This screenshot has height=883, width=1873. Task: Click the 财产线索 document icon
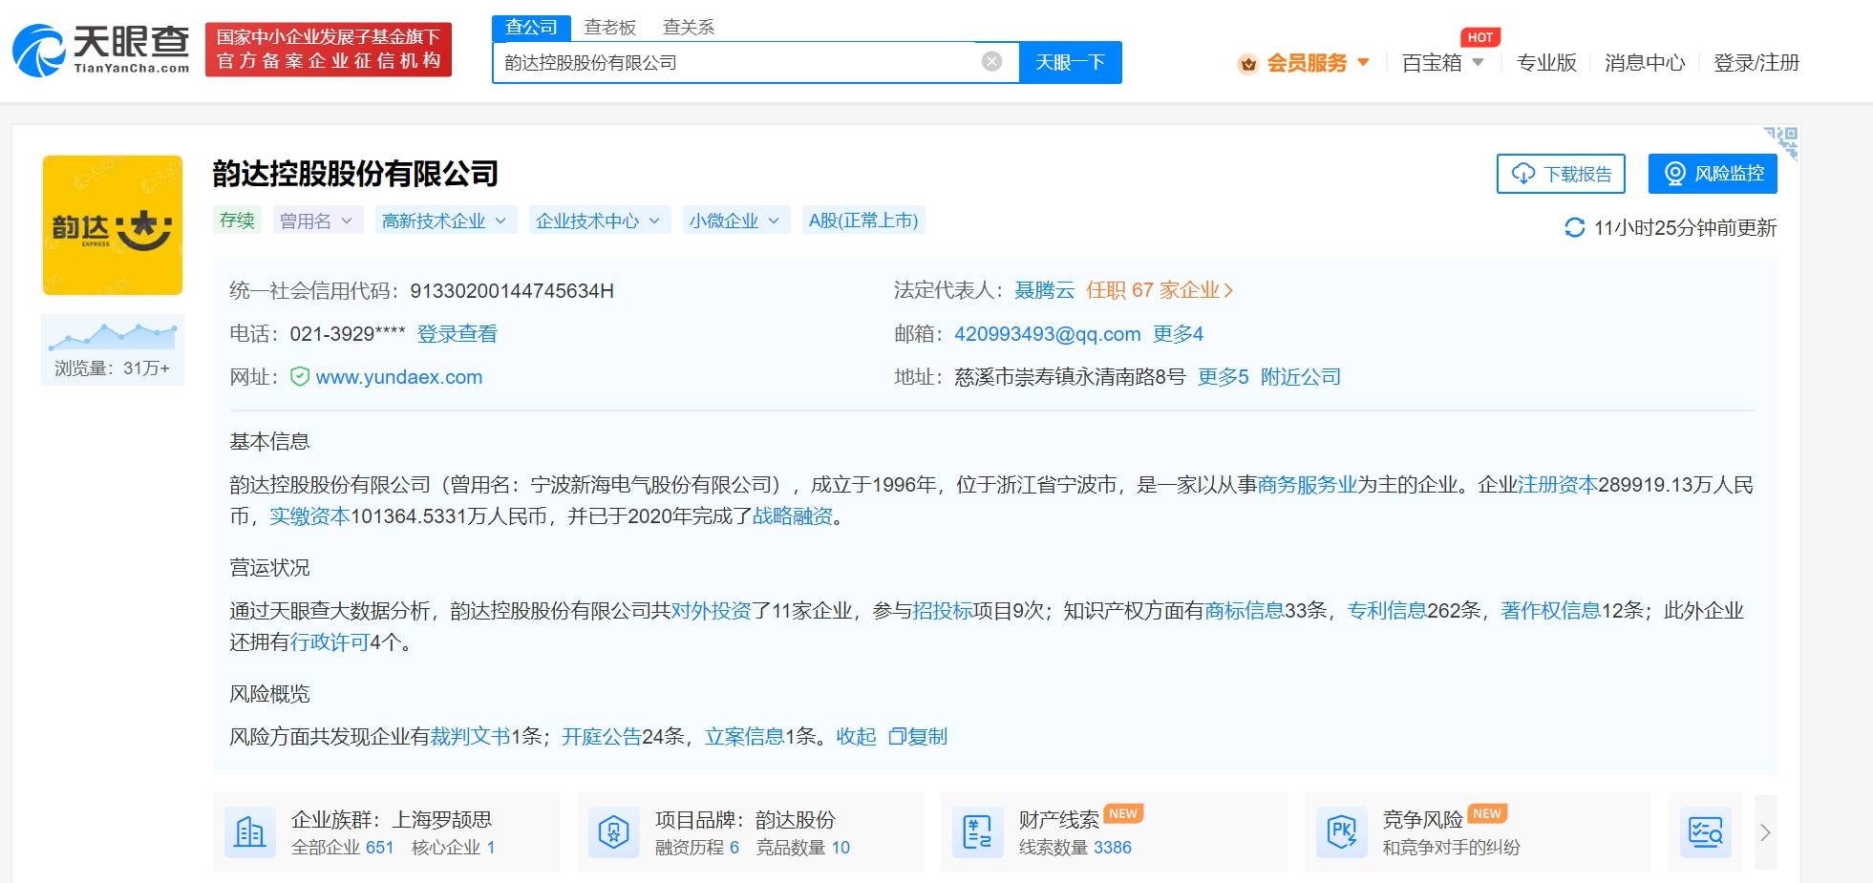click(977, 832)
